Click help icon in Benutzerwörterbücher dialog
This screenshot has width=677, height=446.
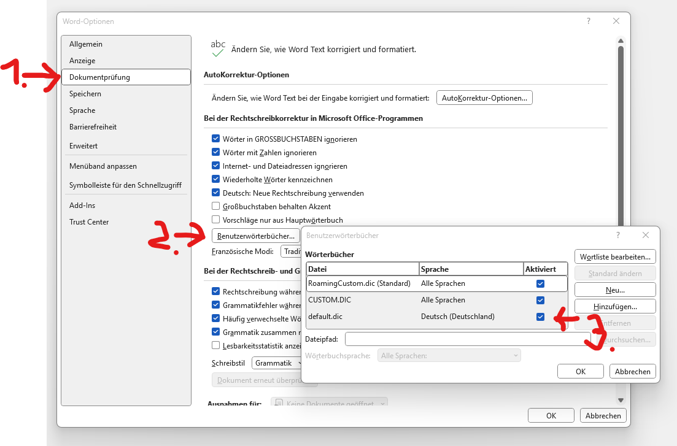(x=618, y=236)
